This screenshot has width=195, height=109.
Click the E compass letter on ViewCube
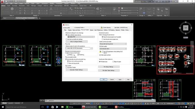click(x=191, y=28)
